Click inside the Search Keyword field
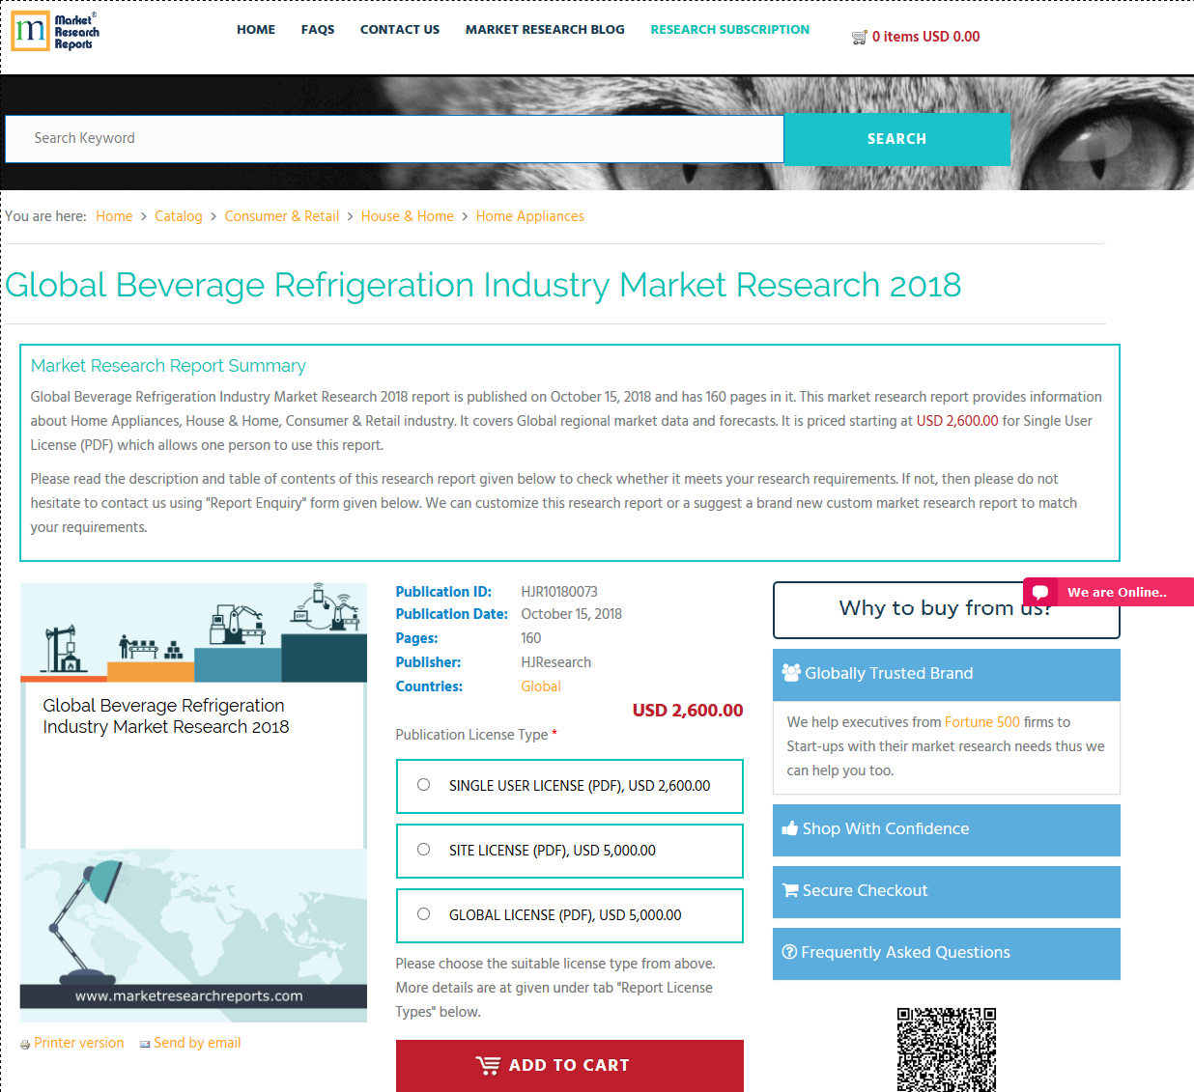This screenshot has height=1092, width=1194. (x=386, y=138)
